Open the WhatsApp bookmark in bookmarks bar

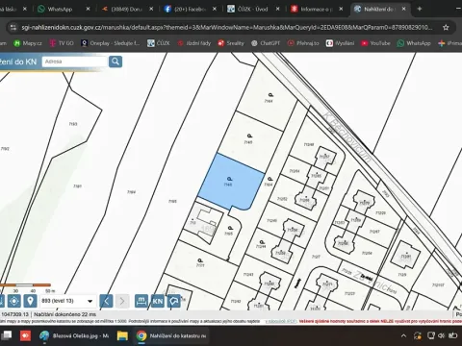click(x=414, y=43)
